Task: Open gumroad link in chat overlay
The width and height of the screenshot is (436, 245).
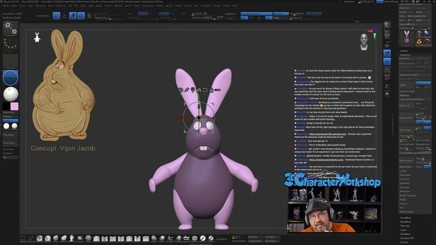Action: click(328, 134)
